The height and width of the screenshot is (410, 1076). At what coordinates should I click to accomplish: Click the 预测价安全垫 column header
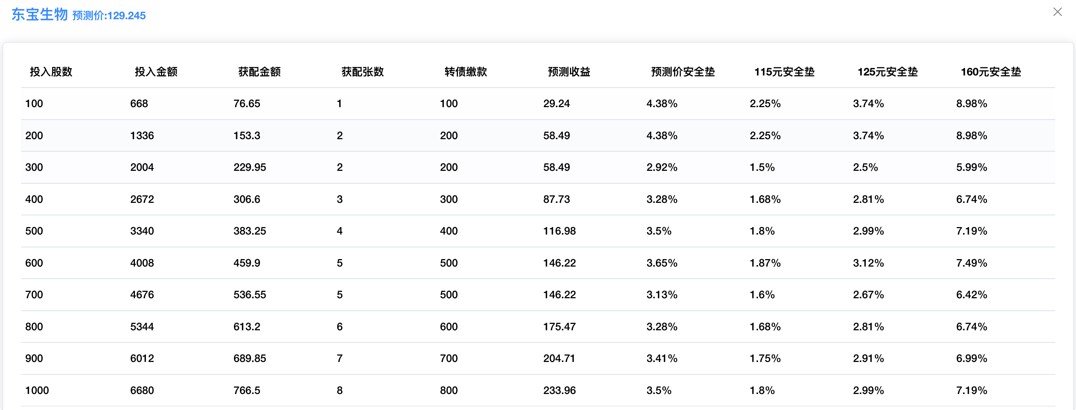(683, 72)
